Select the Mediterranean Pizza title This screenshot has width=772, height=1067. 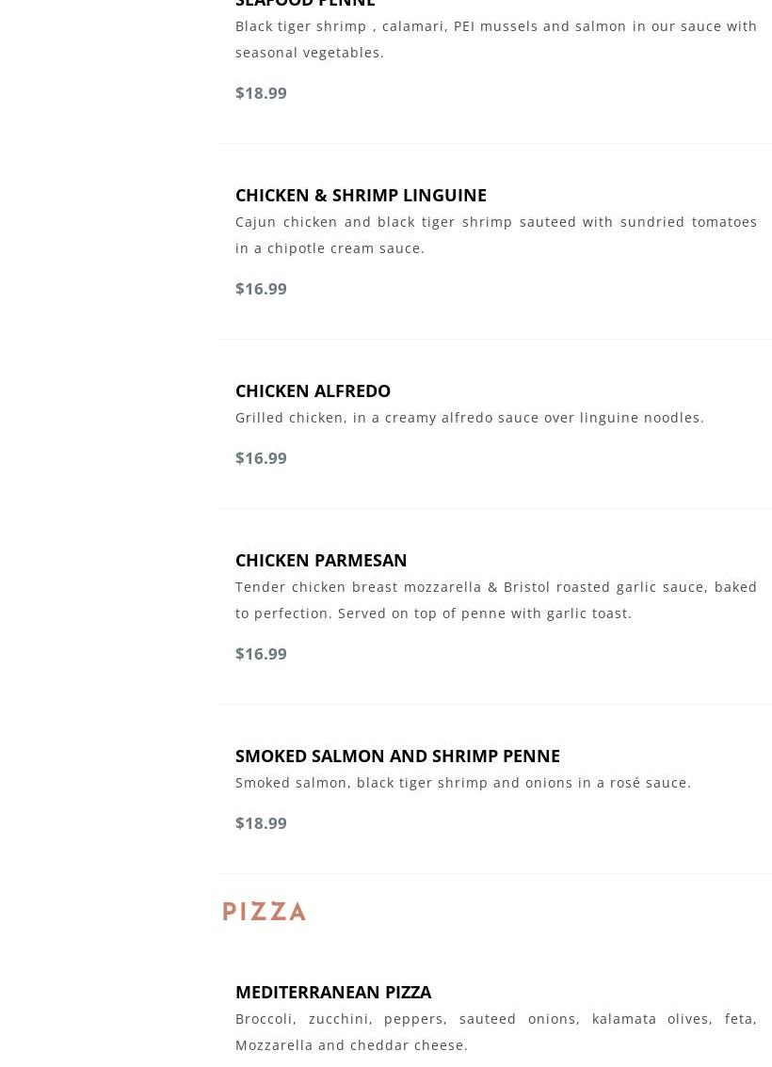coord(333,992)
